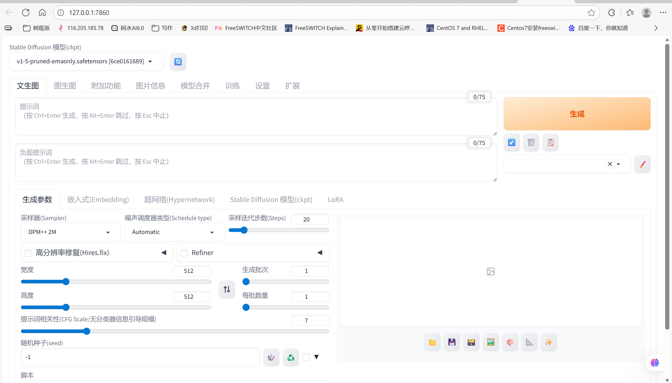Click the CFG Scale slider handle
Viewport: 672px width, 383px height.
click(x=87, y=331)
